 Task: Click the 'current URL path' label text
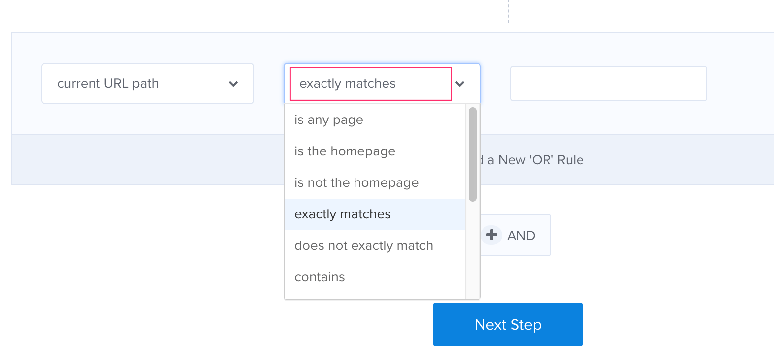tap(108, 83)
